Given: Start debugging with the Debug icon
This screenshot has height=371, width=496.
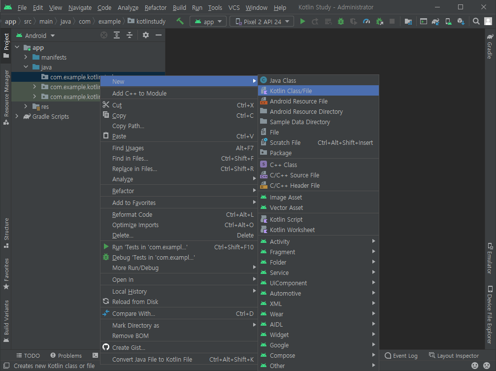Looking at the screenshot, I should point(340,21).
